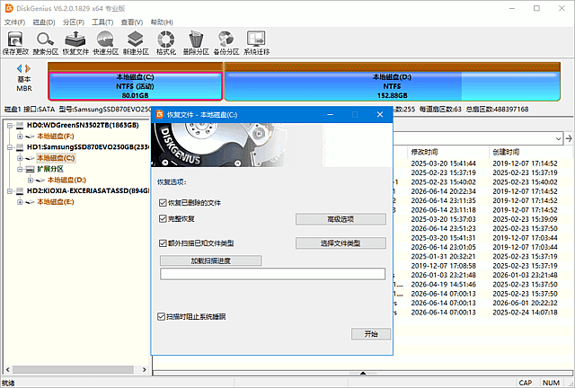
Task: Open the 磁盘(D) menu
Action: (44, 22)
